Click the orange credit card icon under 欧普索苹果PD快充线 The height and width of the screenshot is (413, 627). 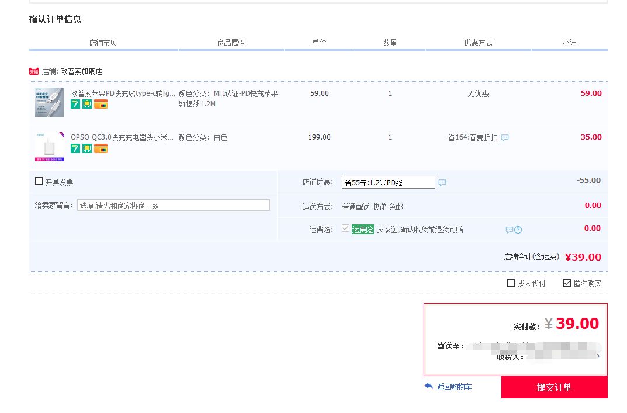pos(101,104)
